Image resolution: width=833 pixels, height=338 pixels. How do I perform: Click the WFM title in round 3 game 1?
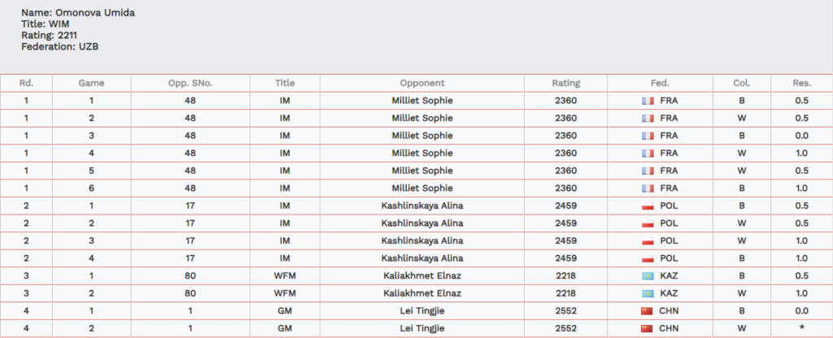(285, 276)
